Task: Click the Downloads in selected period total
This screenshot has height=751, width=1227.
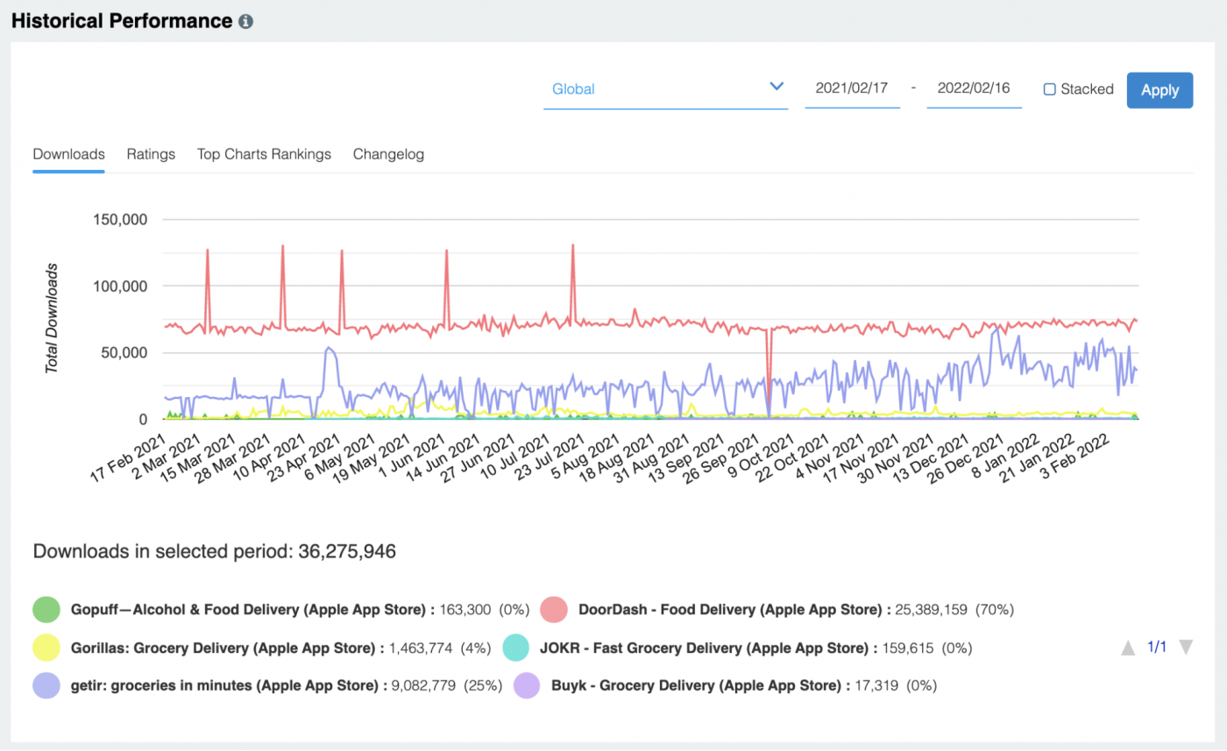Action: tap(215, 552)
